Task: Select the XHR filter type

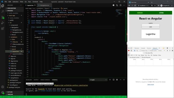Action: [132, 55]
